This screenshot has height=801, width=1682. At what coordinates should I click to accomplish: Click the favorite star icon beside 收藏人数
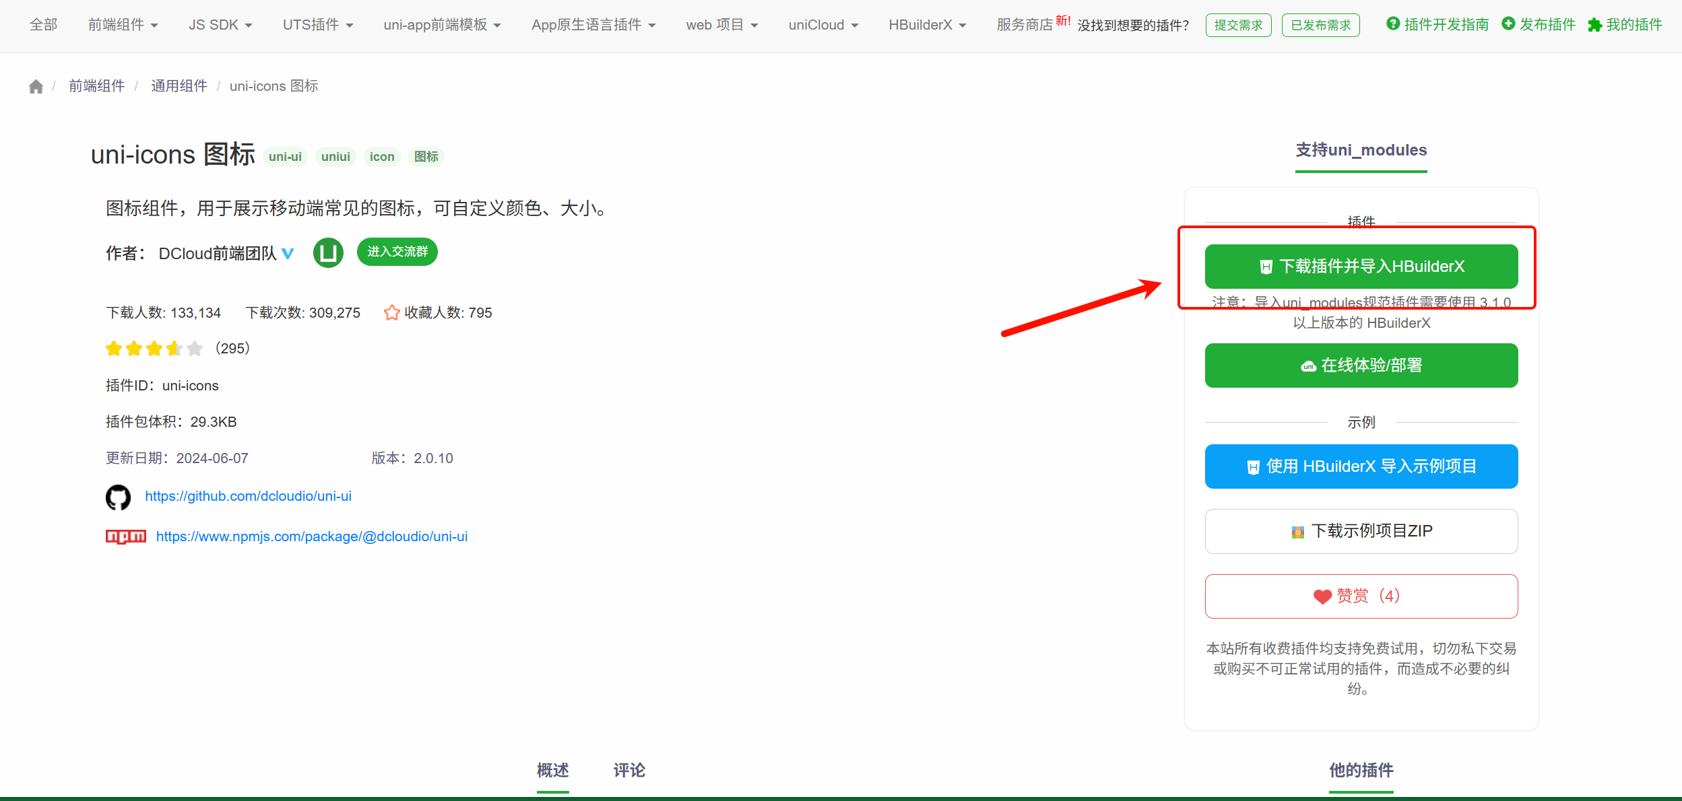[x=391, y=312]
